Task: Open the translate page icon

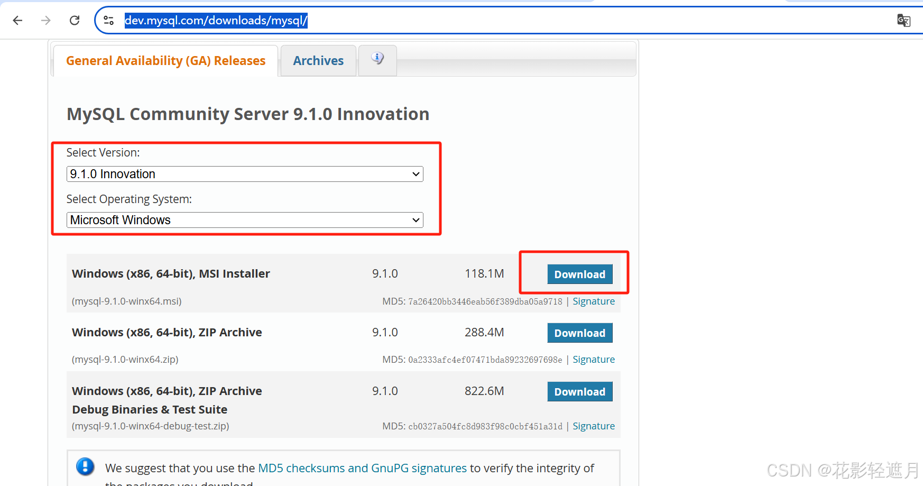Action: click(x=903, y=21)
